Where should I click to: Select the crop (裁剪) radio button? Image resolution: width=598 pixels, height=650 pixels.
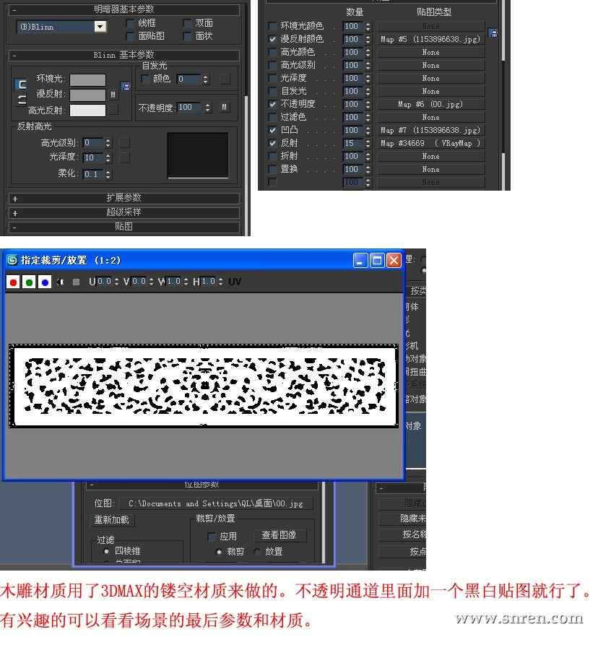219,552
